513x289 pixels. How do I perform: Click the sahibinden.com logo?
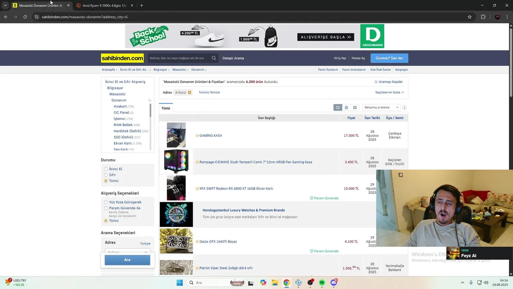point(122,58)
